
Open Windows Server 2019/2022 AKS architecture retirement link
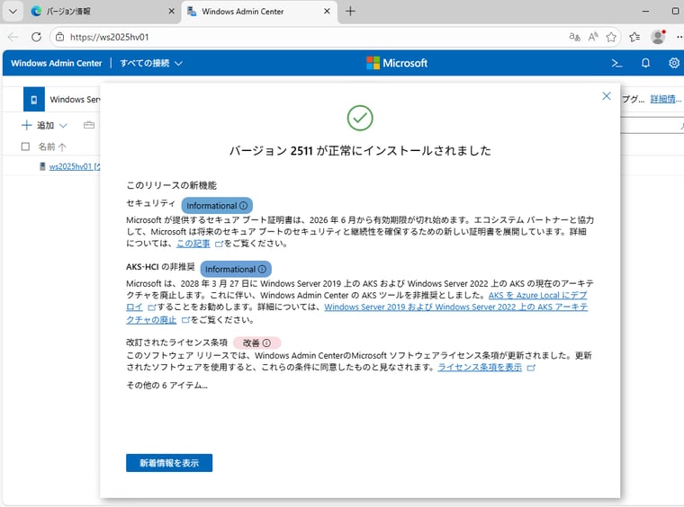[456, 307]
